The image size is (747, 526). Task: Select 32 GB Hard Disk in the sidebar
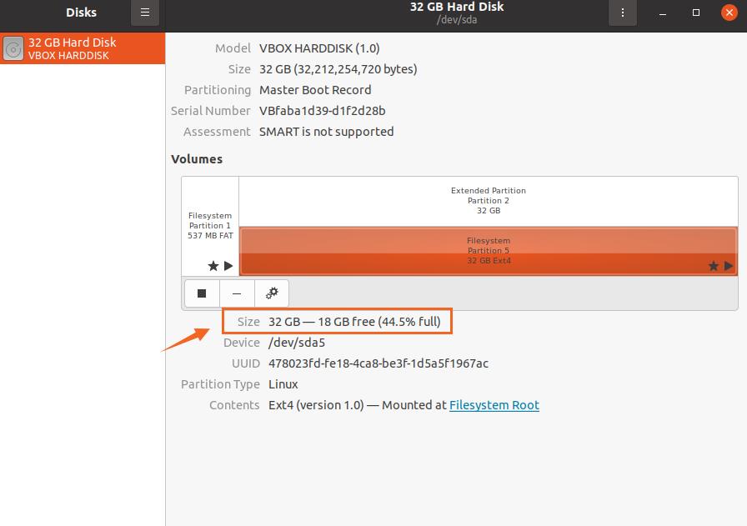[x=83, y=48]
